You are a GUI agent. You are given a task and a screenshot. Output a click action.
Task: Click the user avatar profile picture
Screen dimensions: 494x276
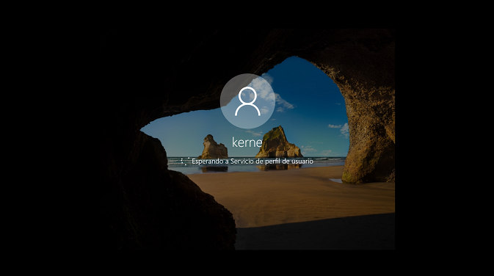[x=247, y=101]
